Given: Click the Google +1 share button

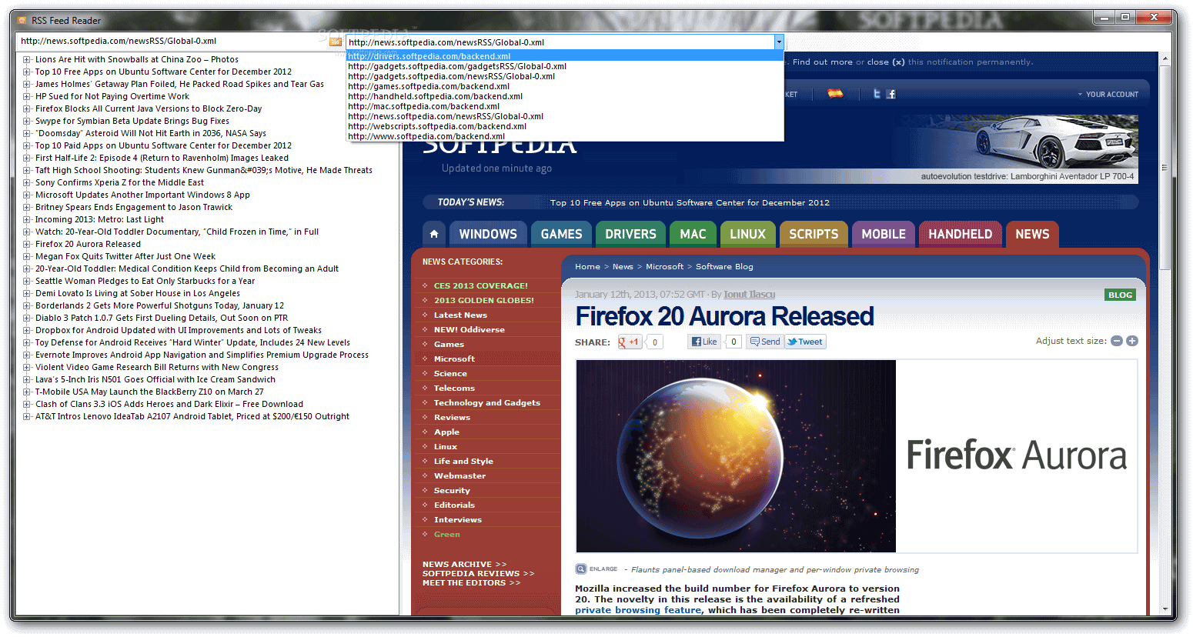Looking at the screenshot, I should [630, 342].
